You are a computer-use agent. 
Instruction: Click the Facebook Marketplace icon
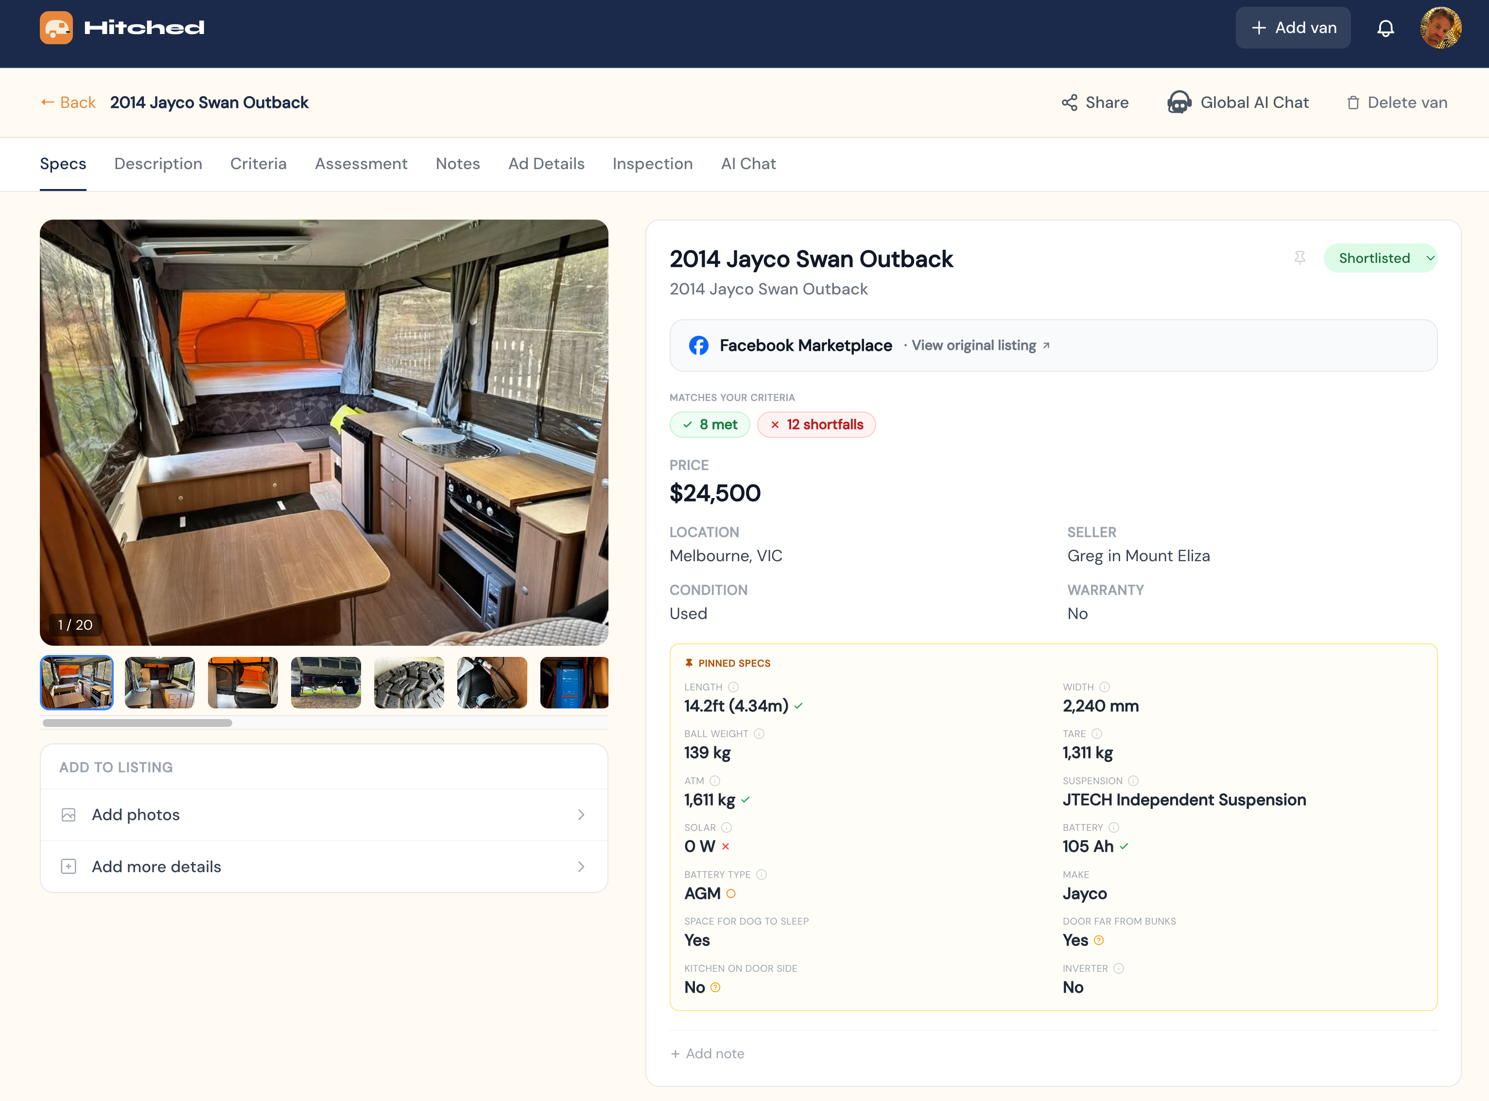click(x=698, y=345)
